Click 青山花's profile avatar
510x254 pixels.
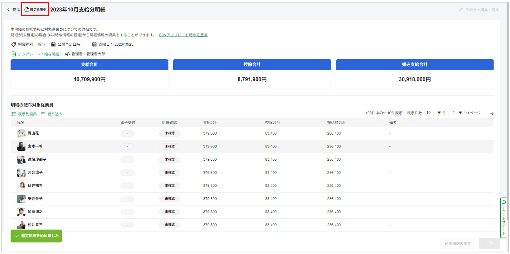21,133
